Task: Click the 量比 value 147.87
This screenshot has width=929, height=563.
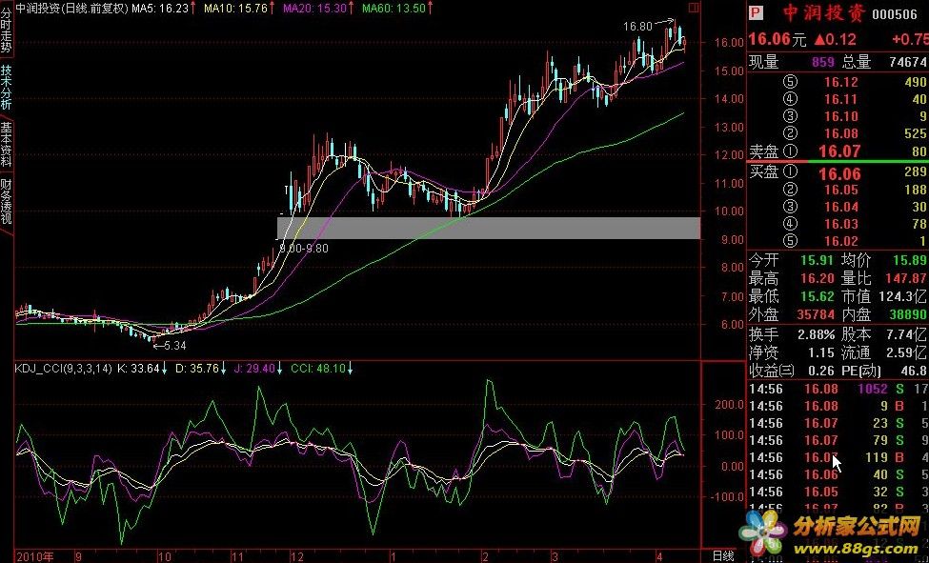Action: (x=907, y=278)
